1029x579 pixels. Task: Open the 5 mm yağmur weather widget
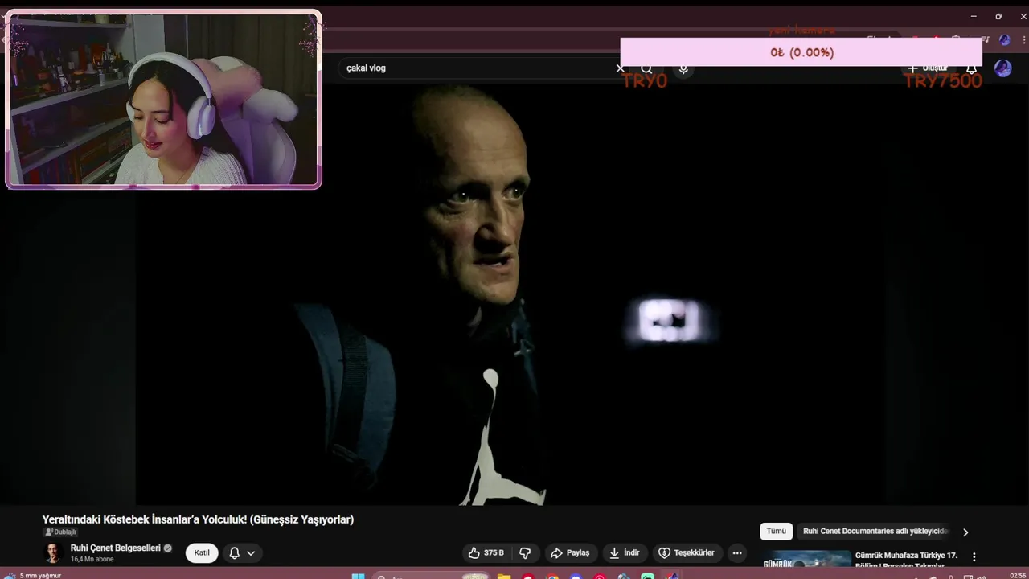tap(32, 575)
